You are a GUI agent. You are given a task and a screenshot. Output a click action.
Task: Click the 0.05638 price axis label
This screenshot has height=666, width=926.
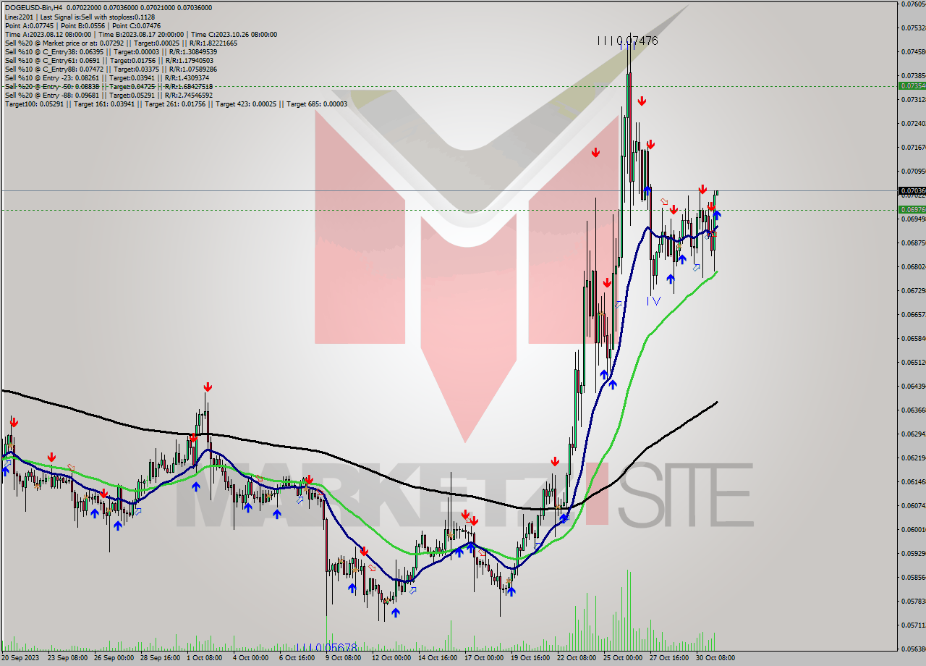913,649
